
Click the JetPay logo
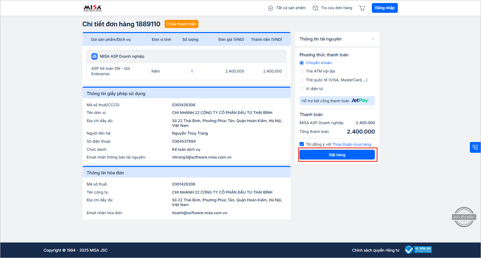[360, 101]
